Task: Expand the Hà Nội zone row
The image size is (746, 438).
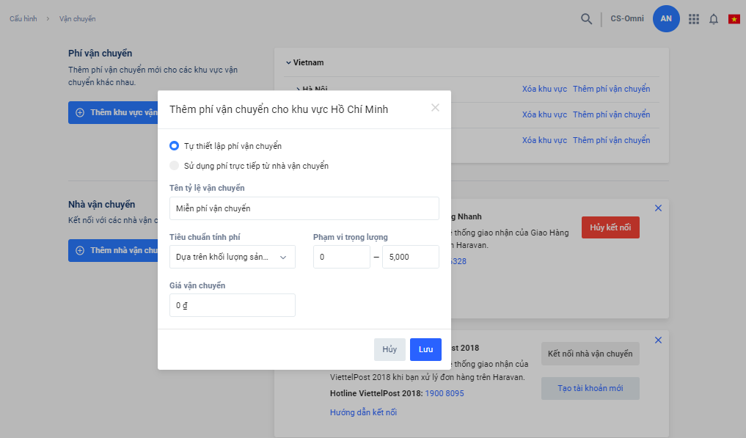Action: tap(299, 90)
